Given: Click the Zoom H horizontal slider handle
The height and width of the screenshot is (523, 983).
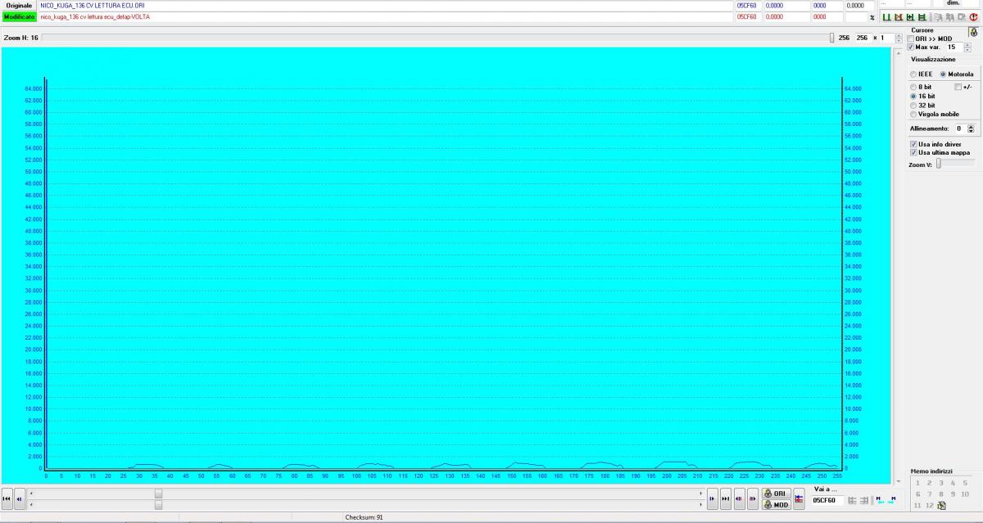Looking at the screenshot, I should (831, 38).
